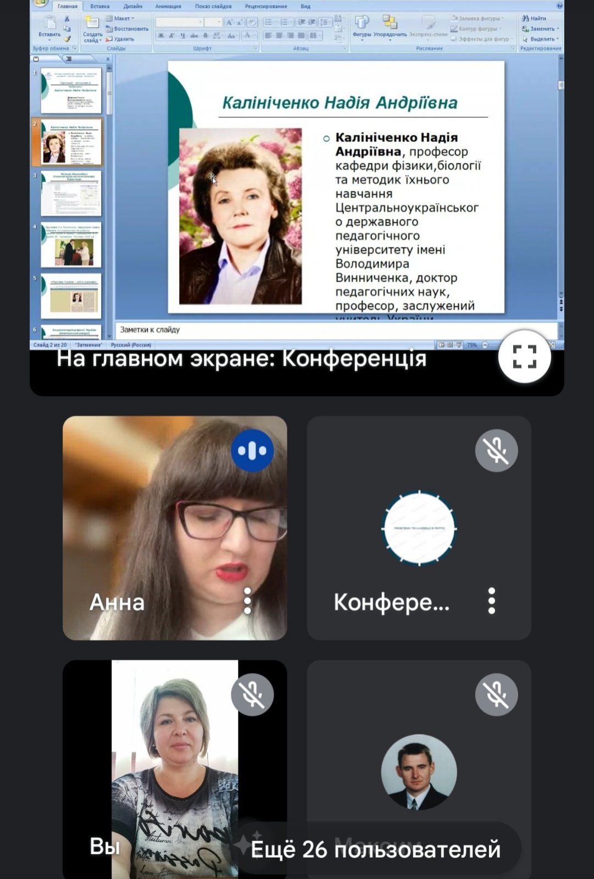The height and width of the screenshot is (879, 594).
Task: Open the font name combo box
Action: (x=179, y=23)
